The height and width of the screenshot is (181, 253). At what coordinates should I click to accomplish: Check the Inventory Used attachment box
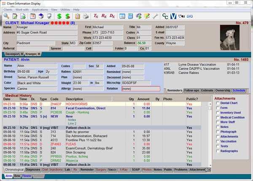click(218, 113)
